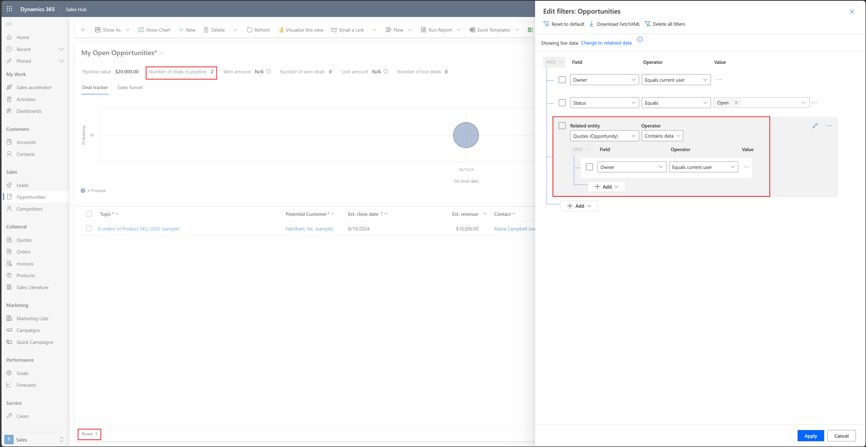Screen dimensions: 866x447
Task: Click the Rows count input field
Action: tap(90, 434)
